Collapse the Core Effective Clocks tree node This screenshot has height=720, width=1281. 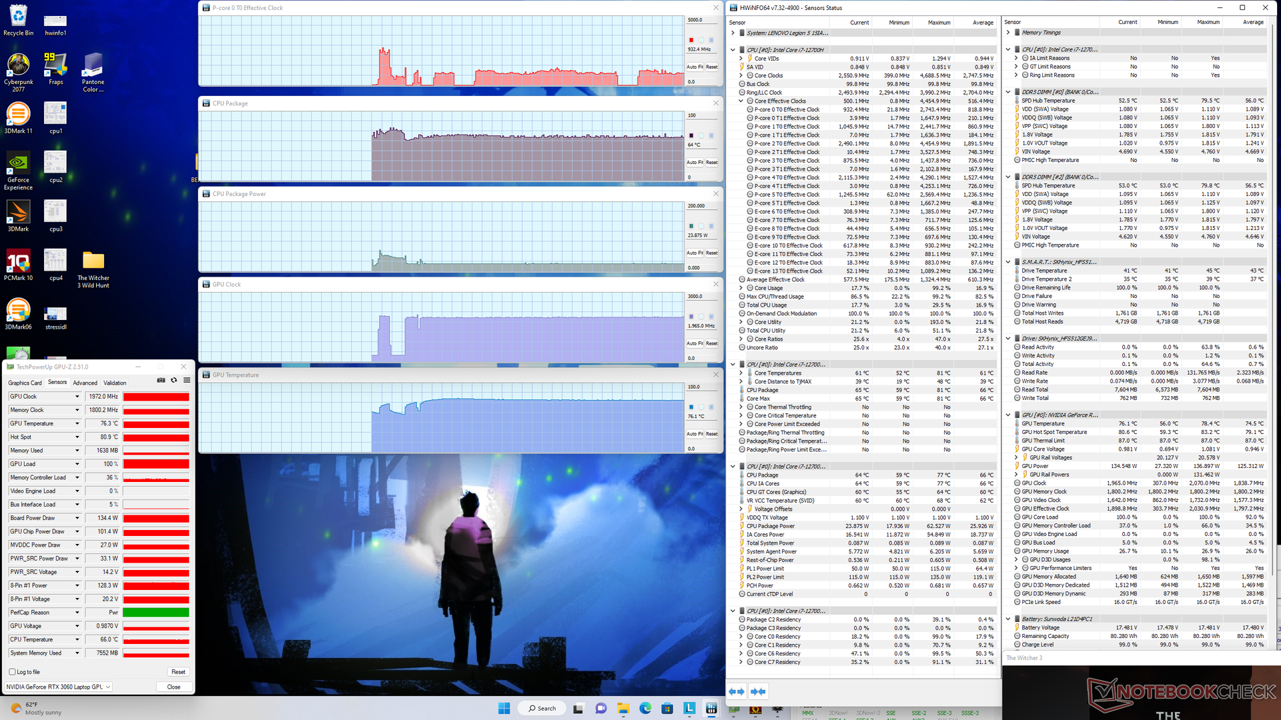741,101
